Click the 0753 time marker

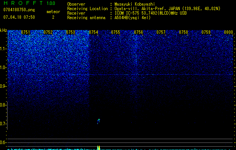[71, 32]
